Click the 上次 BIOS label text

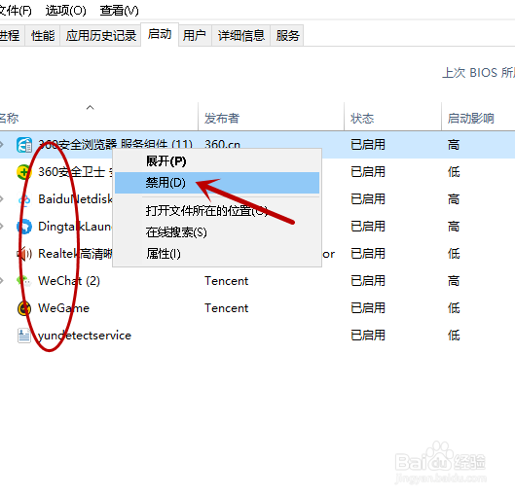(x=479, y=73)
